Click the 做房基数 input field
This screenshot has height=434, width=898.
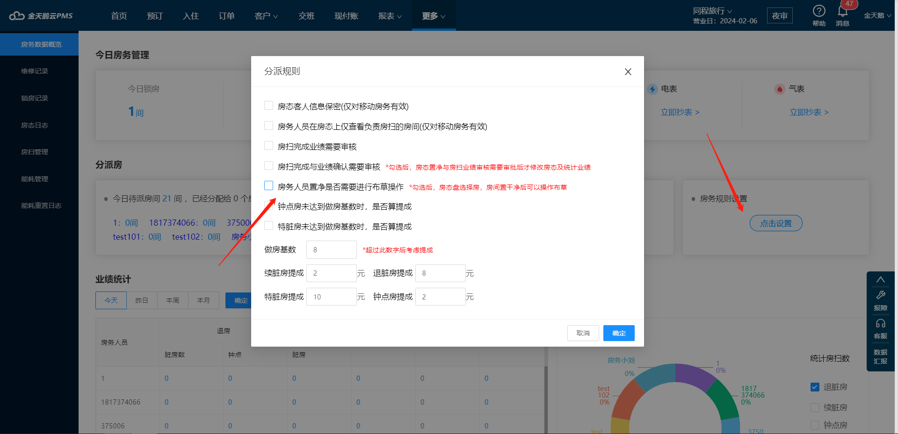[332, 250]
